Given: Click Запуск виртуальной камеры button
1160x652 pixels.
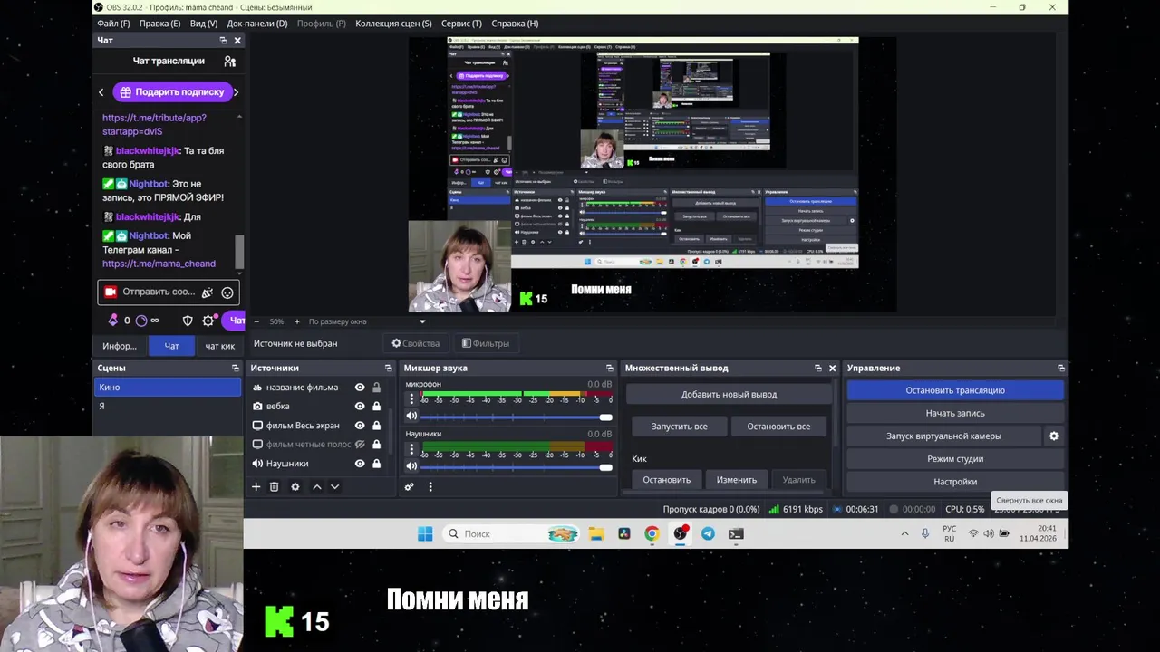Looking at the screenshot, I should (943, 436).
